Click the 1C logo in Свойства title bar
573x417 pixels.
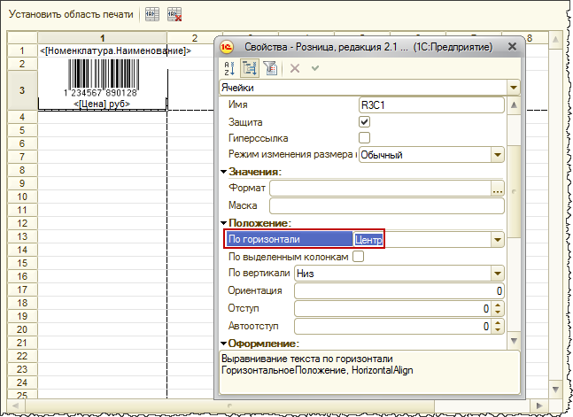(227, 47)
